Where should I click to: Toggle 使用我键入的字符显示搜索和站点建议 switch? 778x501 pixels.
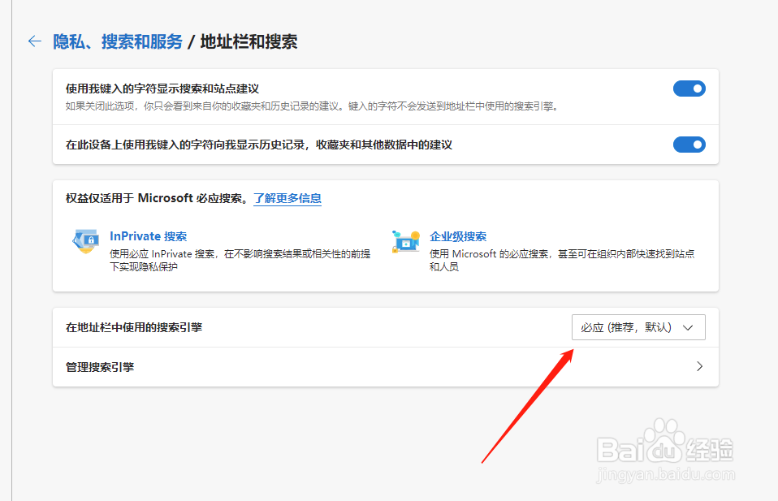click(689, 89)
